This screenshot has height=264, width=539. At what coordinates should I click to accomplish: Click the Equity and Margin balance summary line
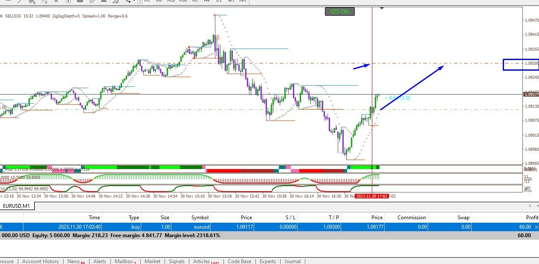pyautogui.click(x=269, y=235)
